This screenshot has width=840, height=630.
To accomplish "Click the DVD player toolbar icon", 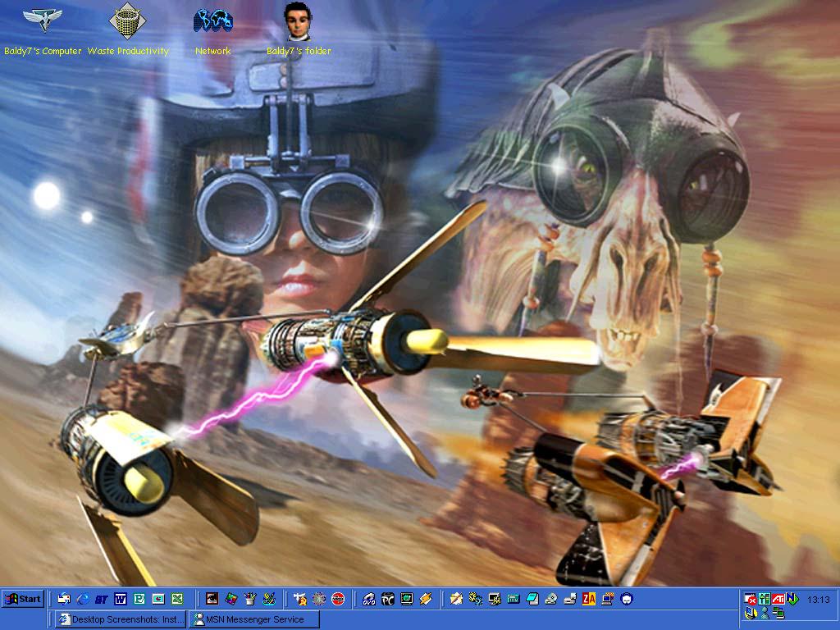I will pyautogui.click(x=369, y=600).
